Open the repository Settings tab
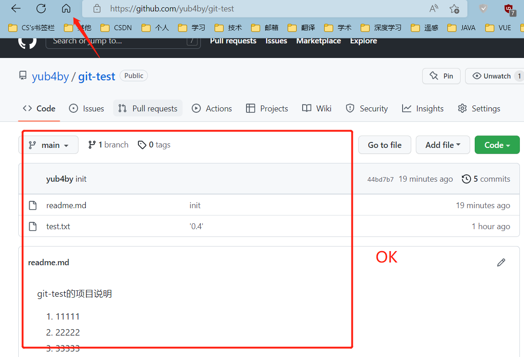524x357 pixels. click(x=479, y=109)
